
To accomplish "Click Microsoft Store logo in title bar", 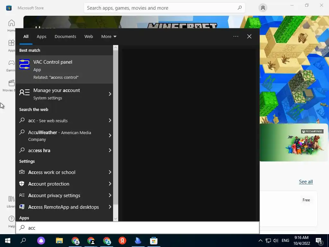I will coord(9,8).
